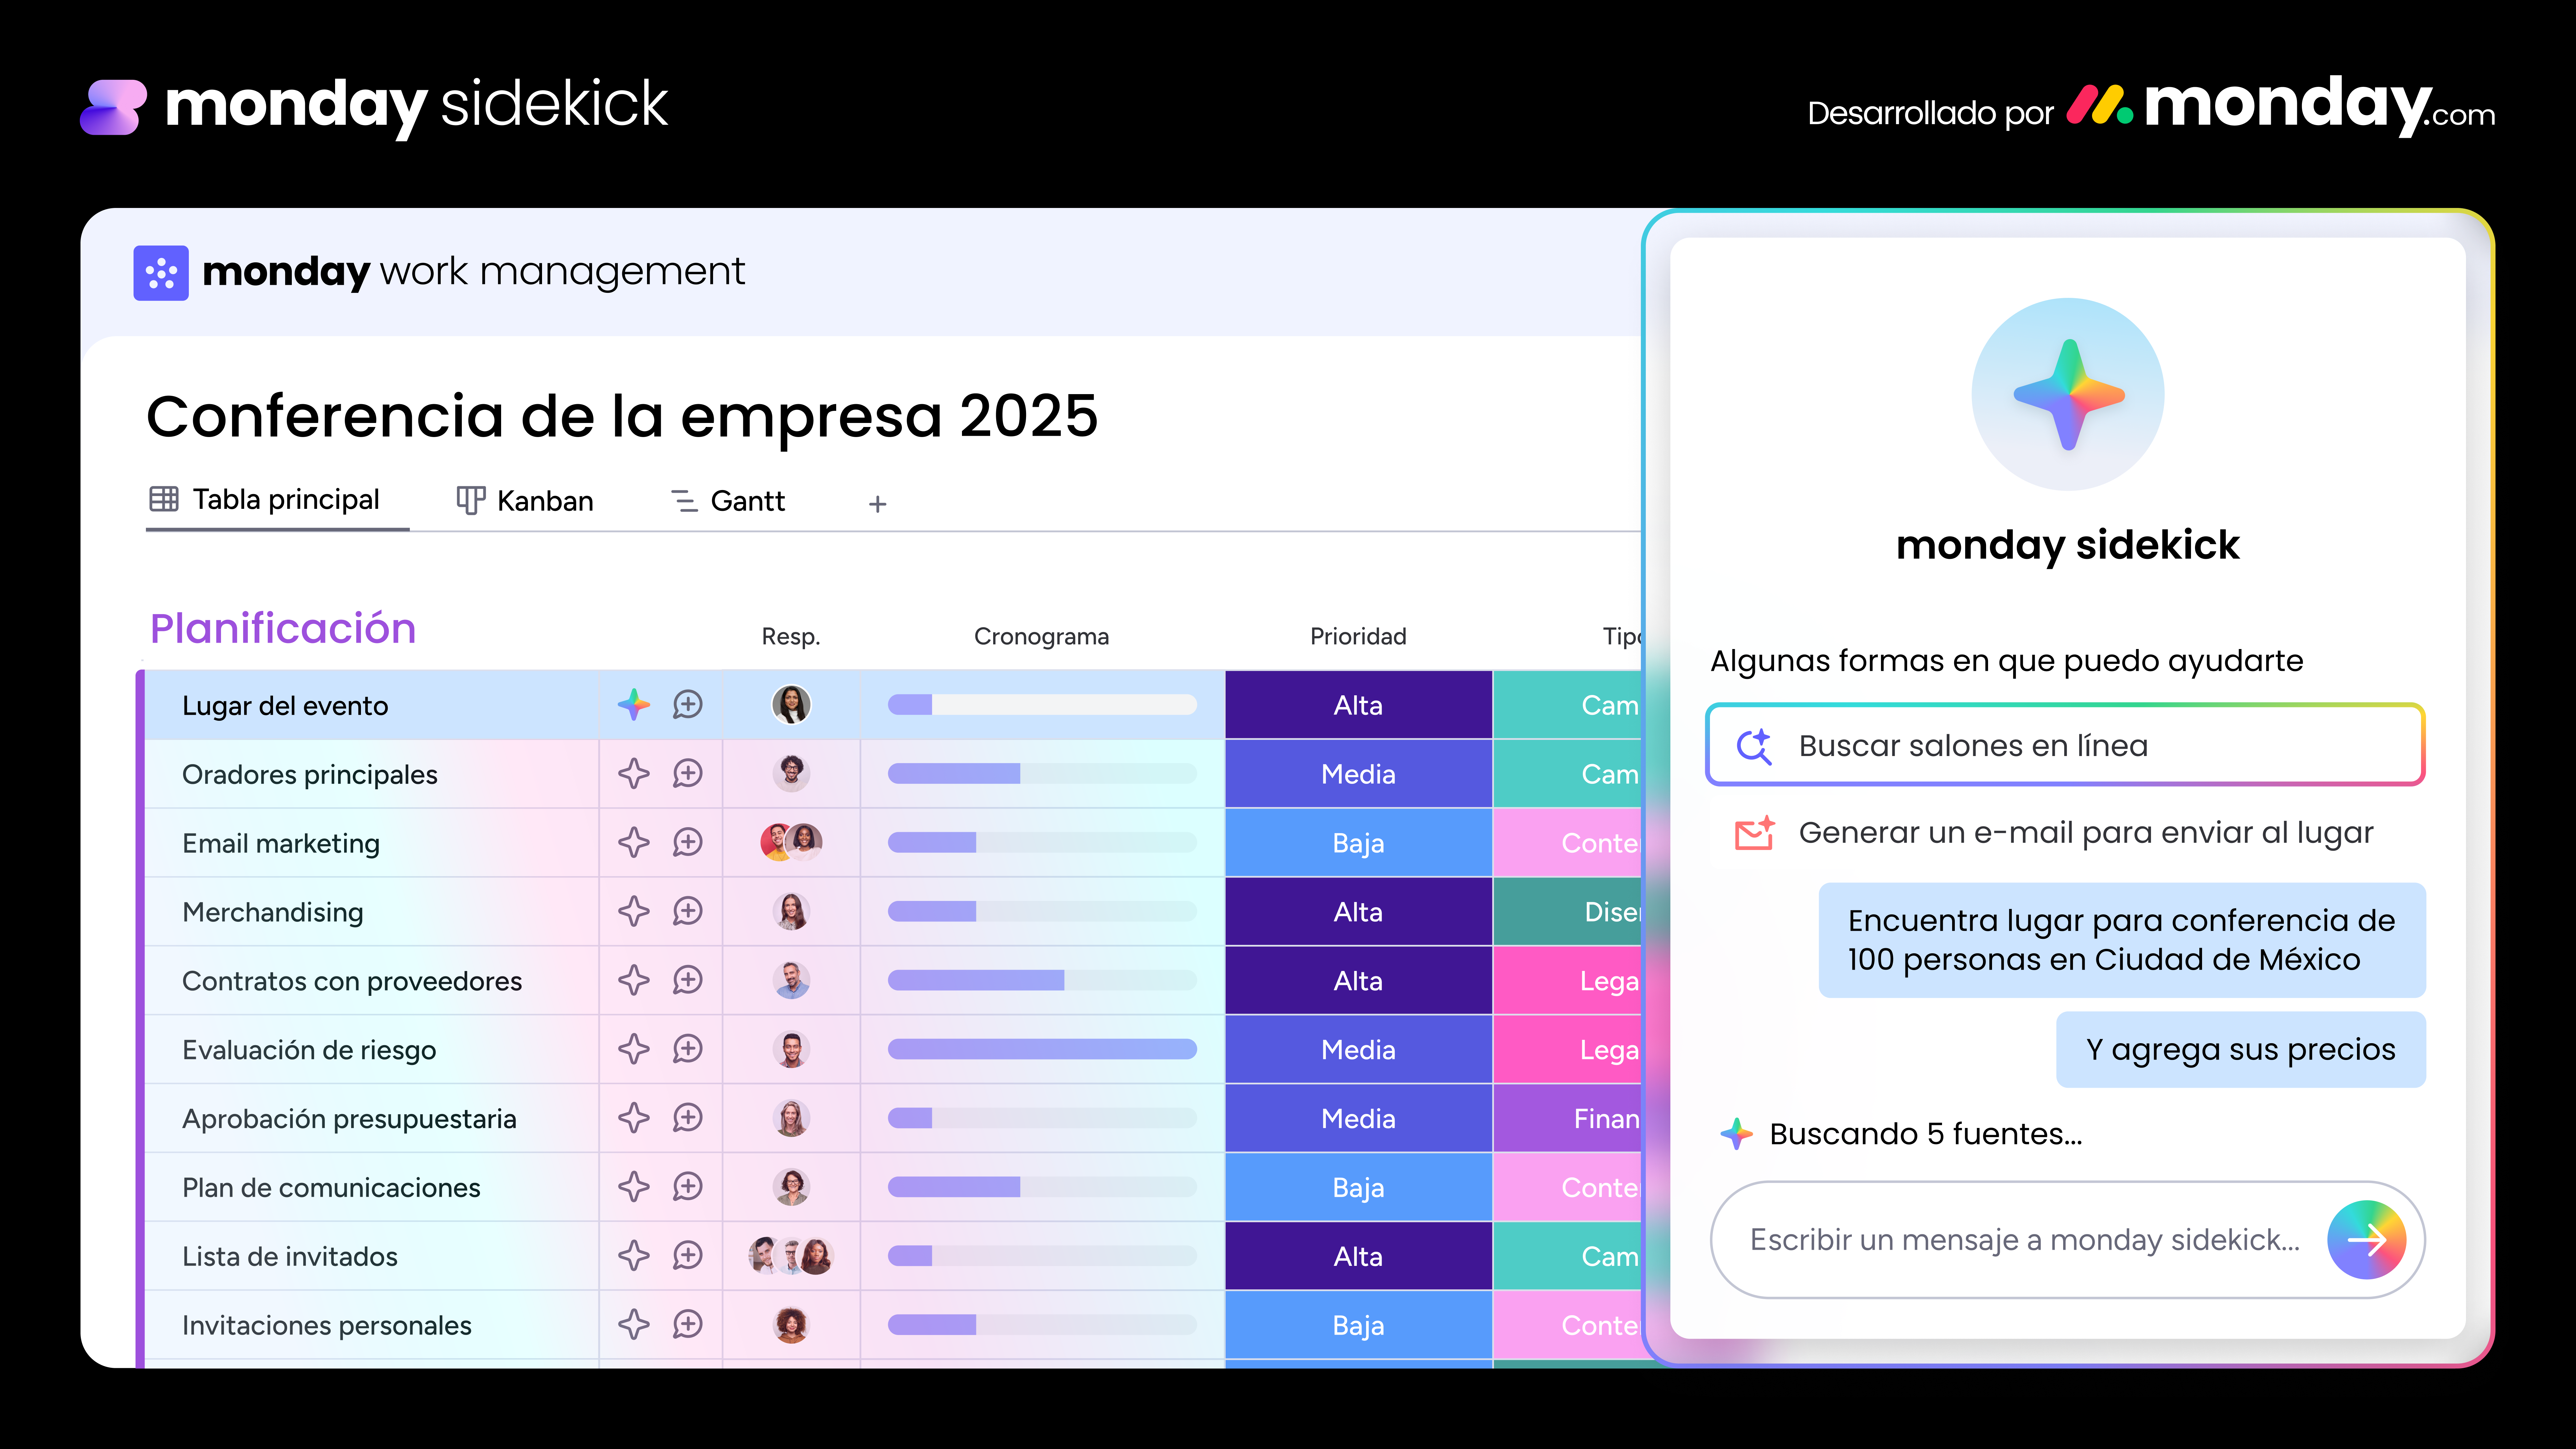Open the Invitaciones personales item name
This screenshot has width=2576, height=1449.
[327, 1326]
